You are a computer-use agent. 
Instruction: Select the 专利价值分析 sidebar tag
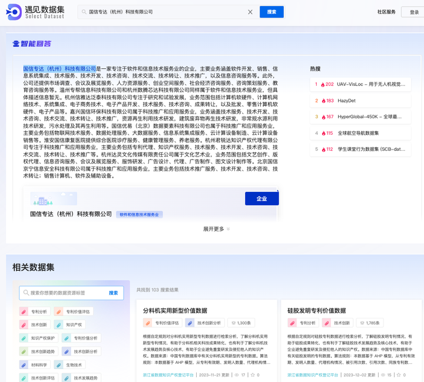[81, 338]
